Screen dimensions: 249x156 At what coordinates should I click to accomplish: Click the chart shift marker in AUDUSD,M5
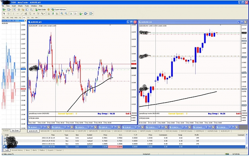point(110,25)
